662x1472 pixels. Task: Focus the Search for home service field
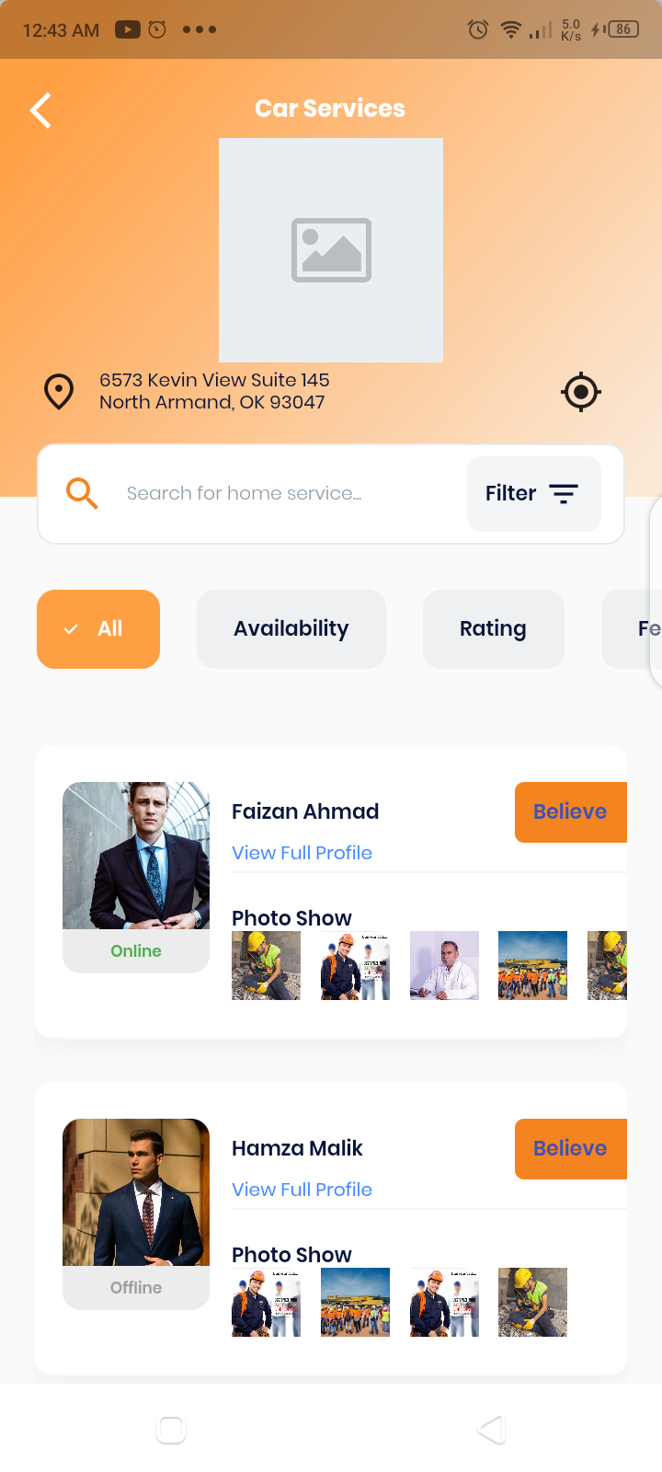click(245, 494)
